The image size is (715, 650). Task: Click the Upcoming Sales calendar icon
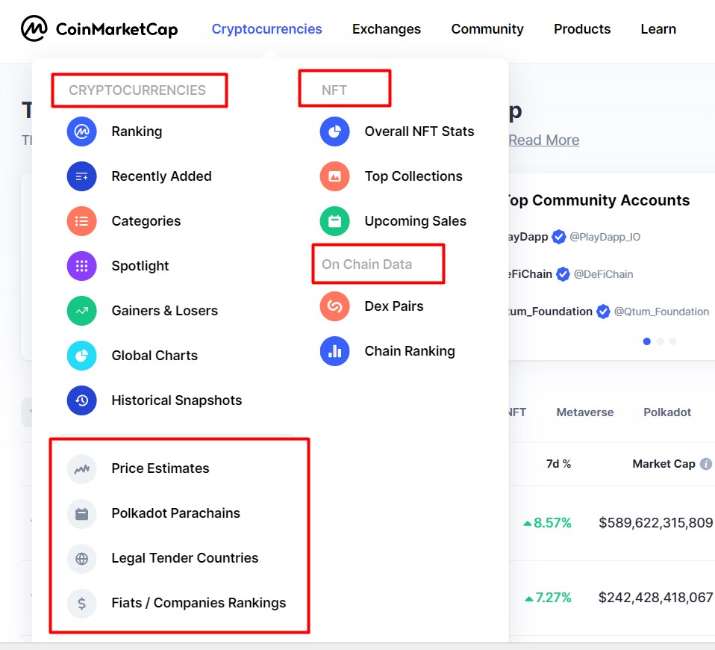coord(334,221)
